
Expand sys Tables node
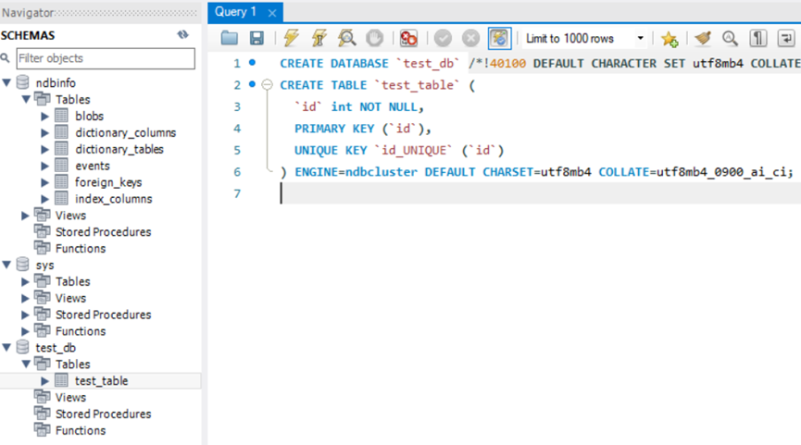point(25,281)
